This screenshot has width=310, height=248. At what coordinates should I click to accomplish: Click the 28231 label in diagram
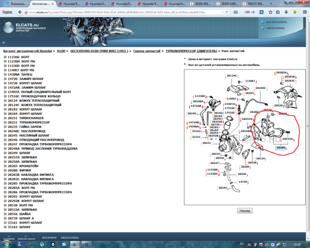click(206, 143)
